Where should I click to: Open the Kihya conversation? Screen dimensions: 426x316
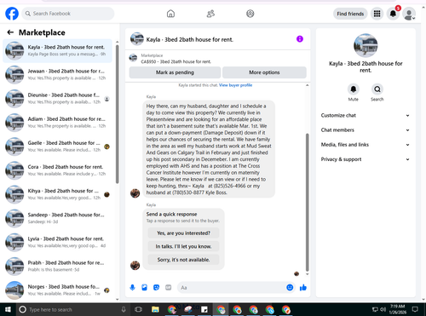pos(57,194)
